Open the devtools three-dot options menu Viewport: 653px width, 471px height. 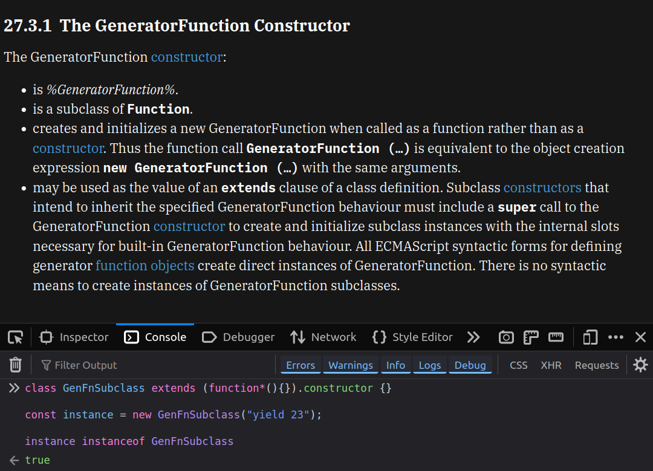coord(616,337)
